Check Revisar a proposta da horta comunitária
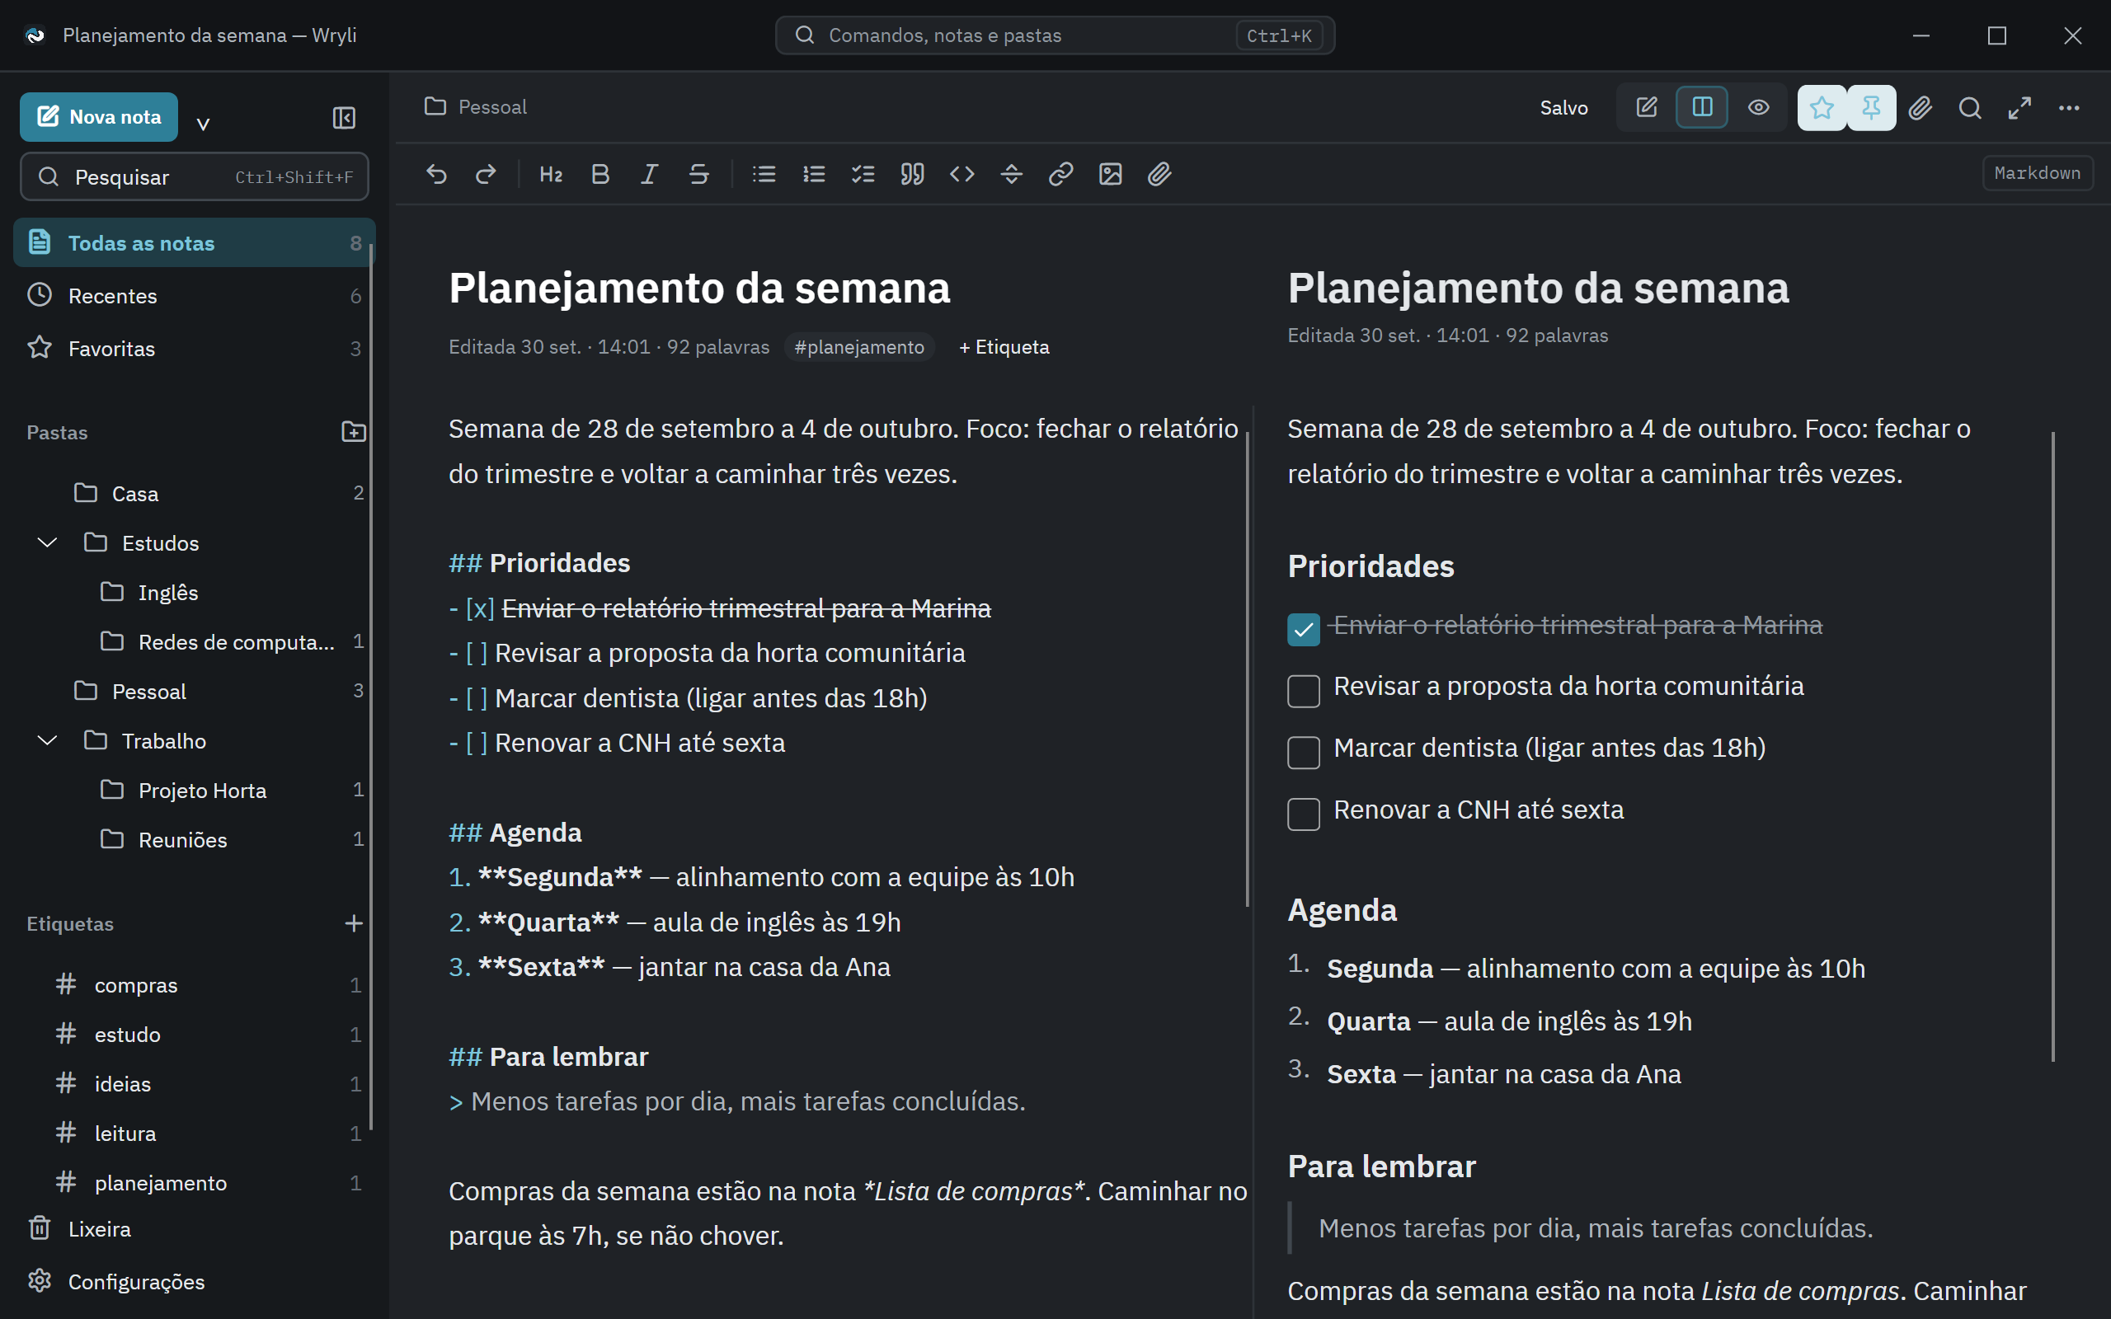Image resolution: width=2111 pixels, height=1319 pixels. pyautogui.click(x=1303, y=691)
